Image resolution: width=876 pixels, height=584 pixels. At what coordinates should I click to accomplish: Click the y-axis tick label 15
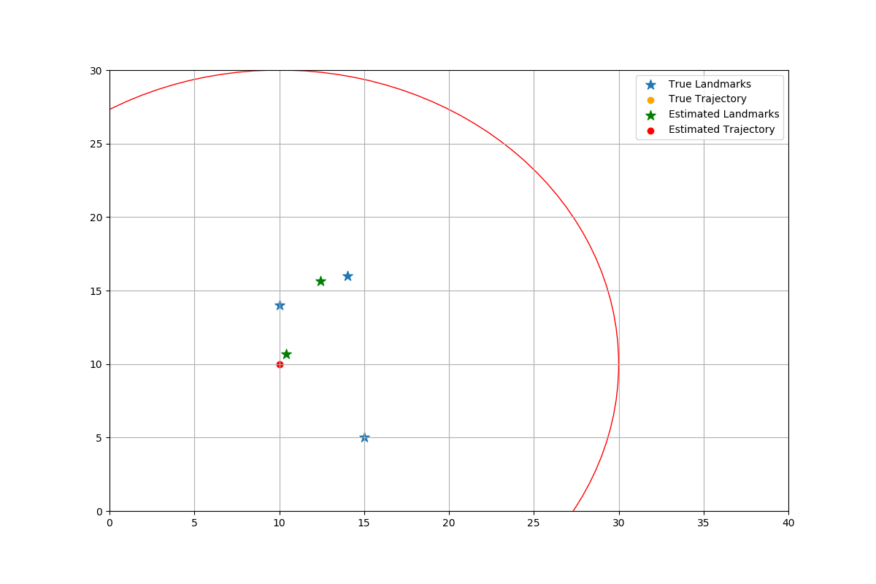tap(96, 291)
